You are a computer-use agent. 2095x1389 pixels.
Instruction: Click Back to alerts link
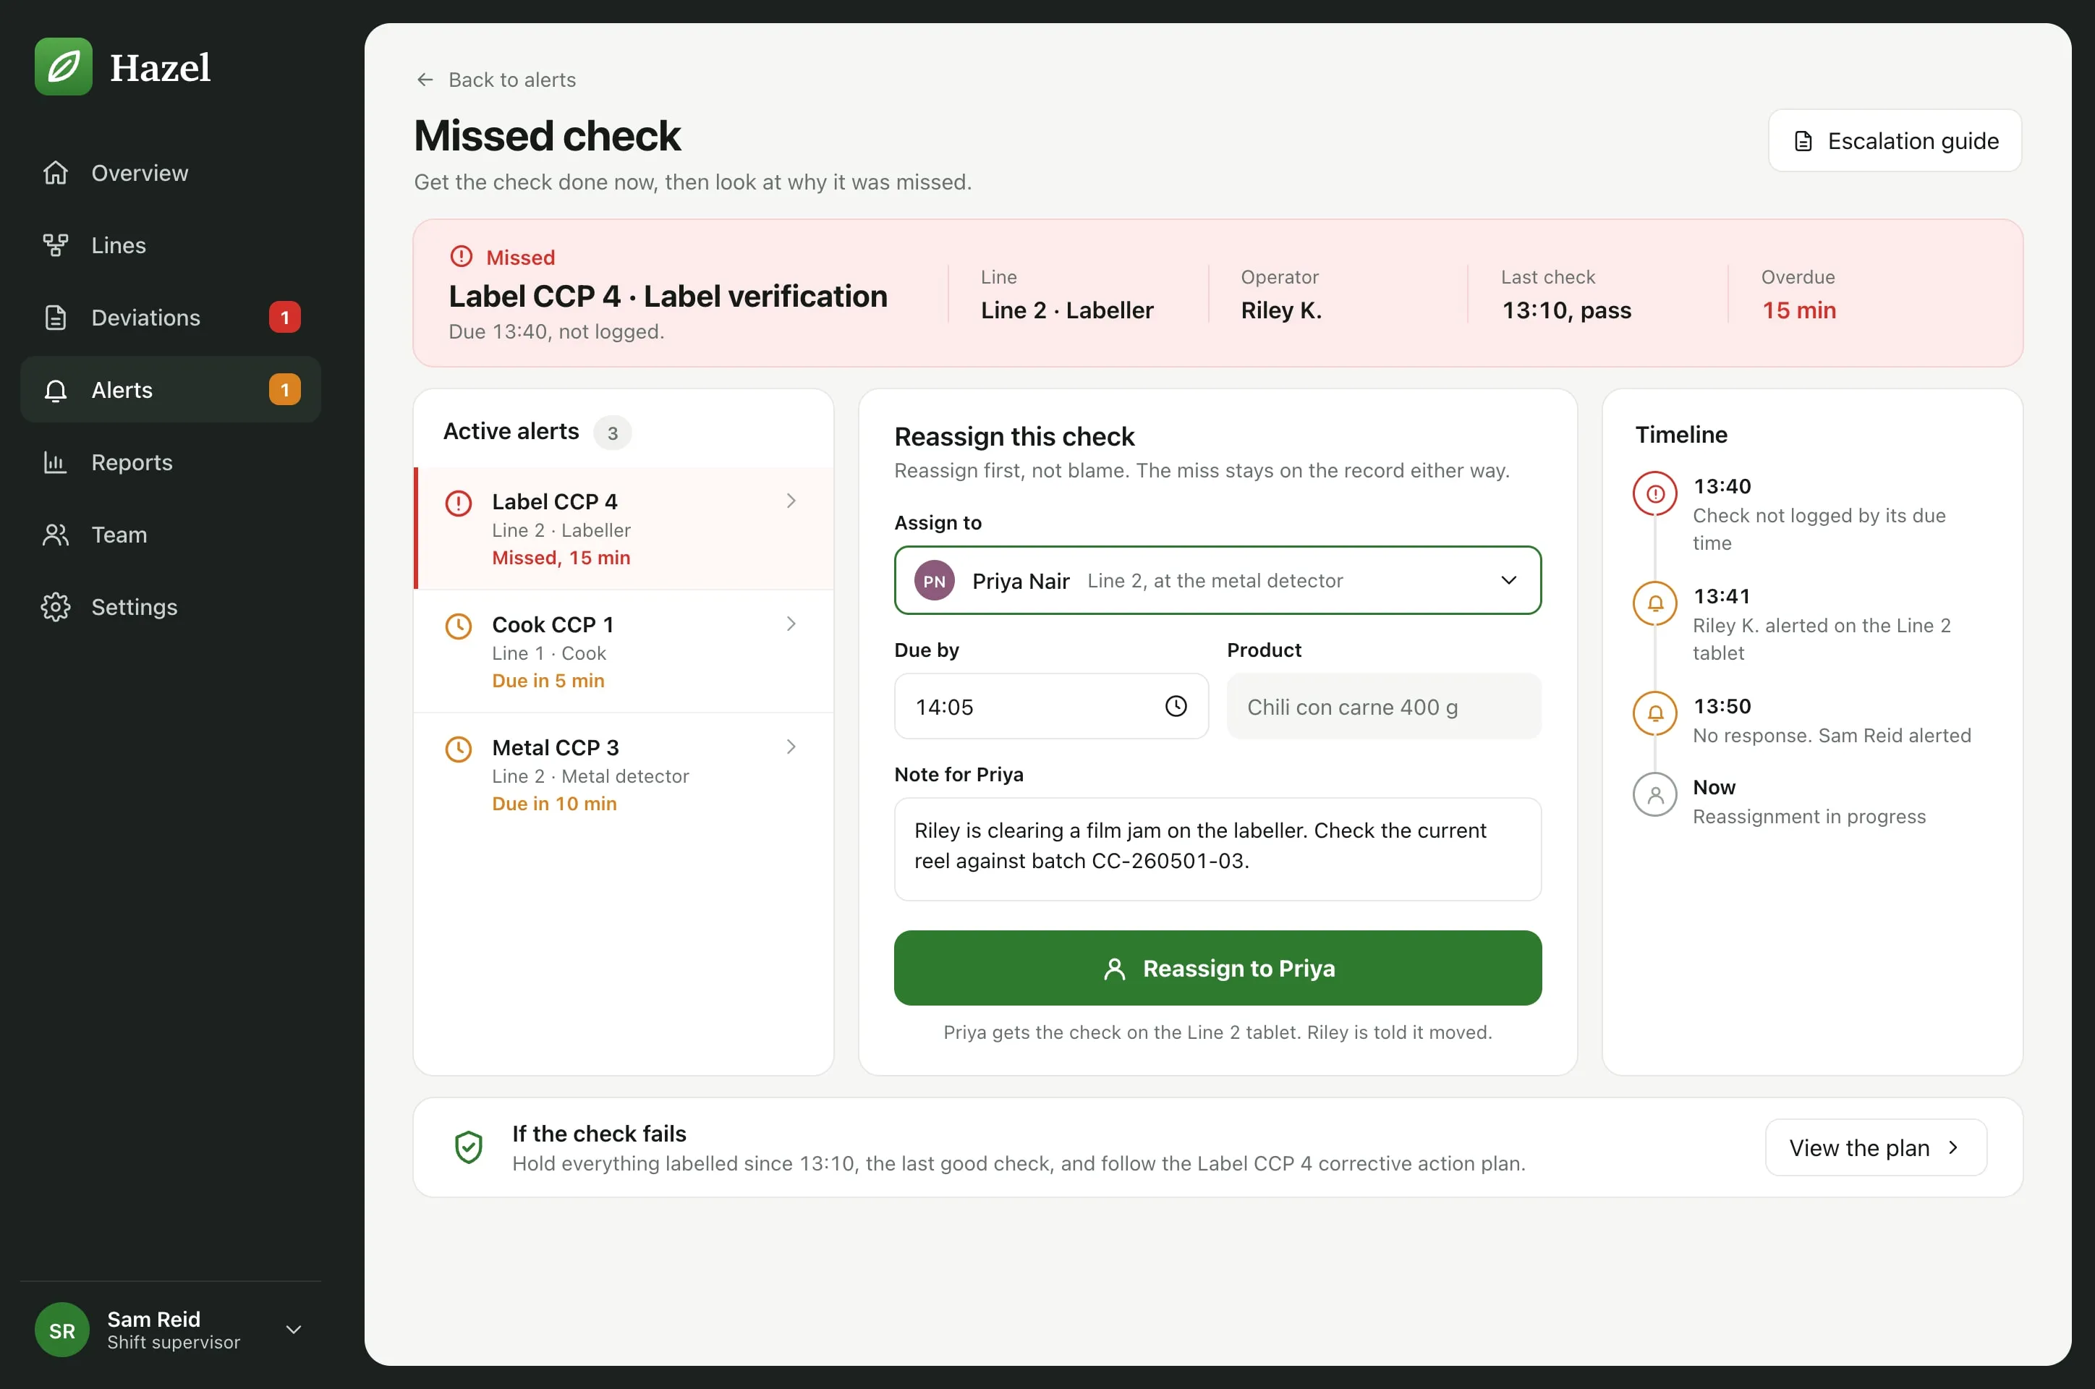click(496, 80)
